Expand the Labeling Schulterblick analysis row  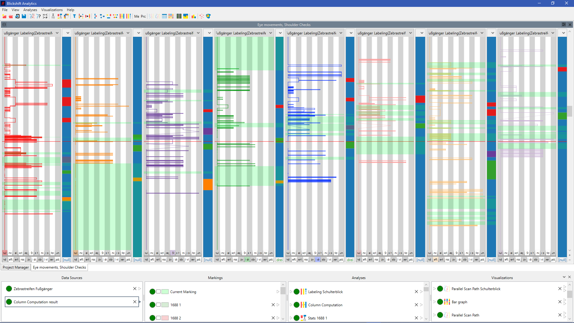[x=291, y=292]
